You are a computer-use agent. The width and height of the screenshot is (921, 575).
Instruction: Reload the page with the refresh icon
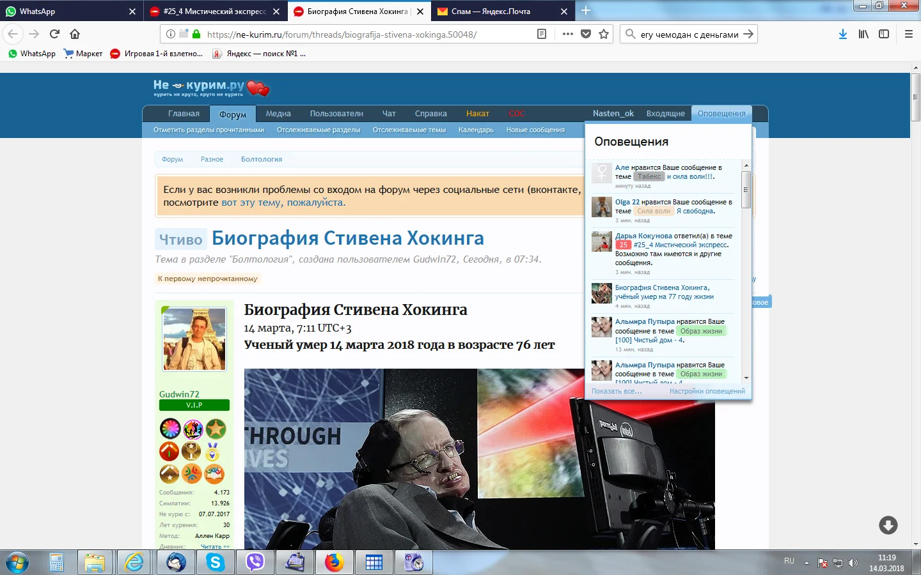pyautogui.click(x=54, y=34)
